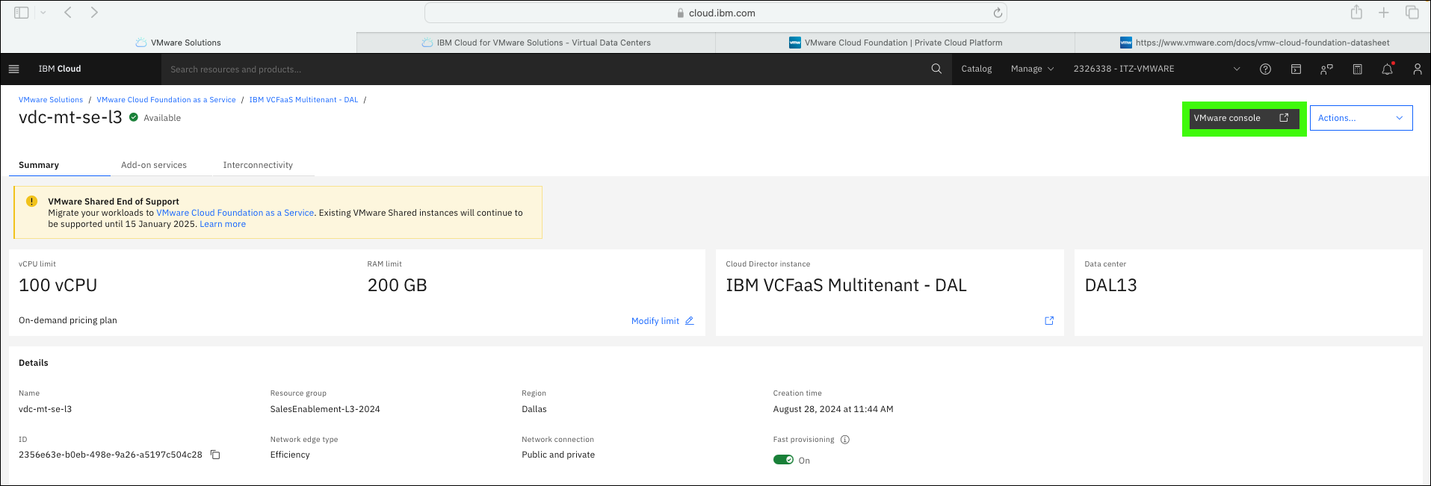Image resolution: width=1431 pixels, height=486 pixels.
Task: Click the icon between Cloud Shell and calculator
Action: pyautogui.click(x=1326, y=69)
